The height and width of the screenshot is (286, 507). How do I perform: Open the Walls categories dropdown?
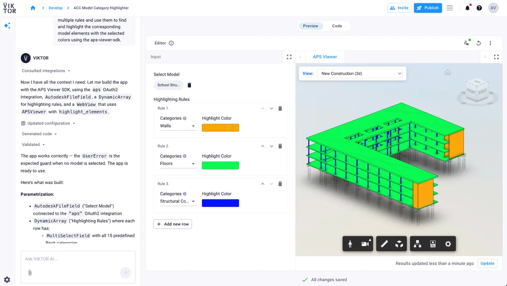(178, 126)
